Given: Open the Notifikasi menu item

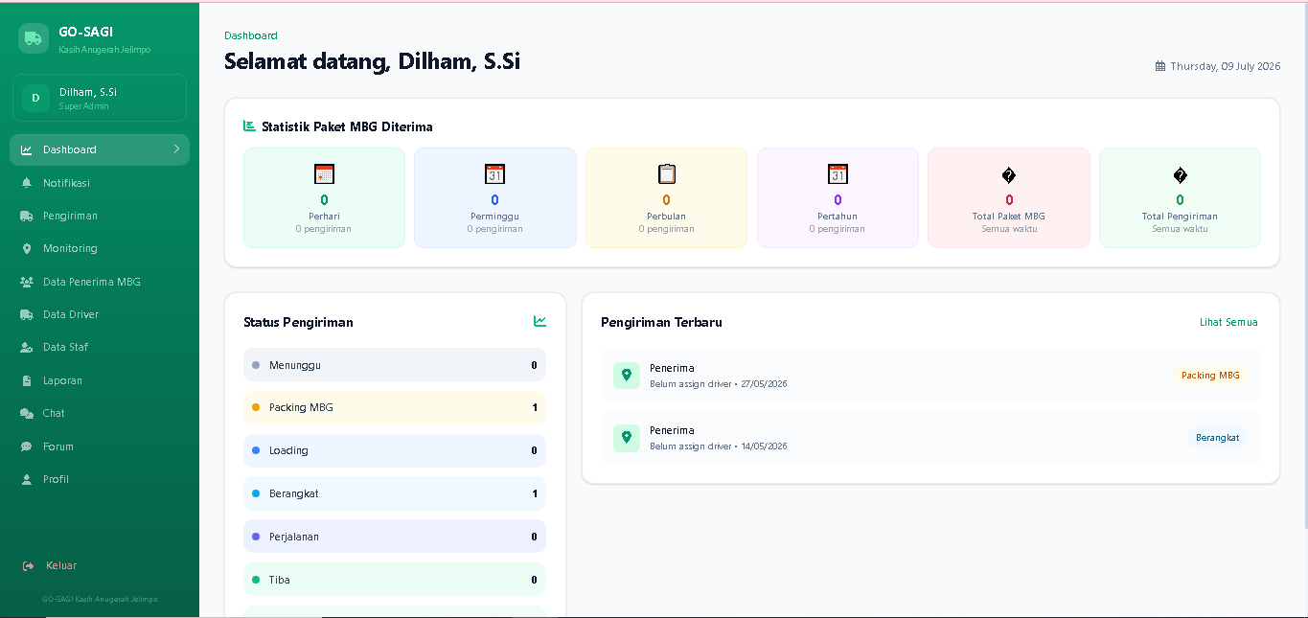Looking at the screenshot, I should (x=100, y=183).
